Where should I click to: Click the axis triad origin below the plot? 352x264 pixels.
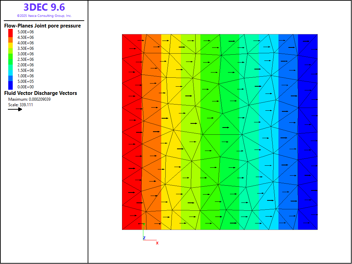(143, 240)
